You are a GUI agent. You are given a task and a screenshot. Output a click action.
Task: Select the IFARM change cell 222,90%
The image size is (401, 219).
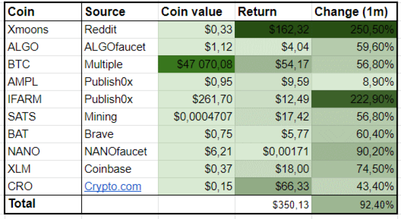click(x=354, y=99)
